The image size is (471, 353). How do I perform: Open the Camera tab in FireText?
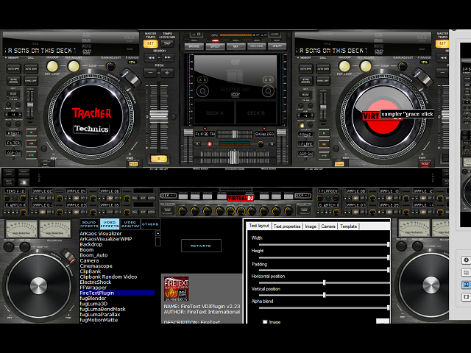pos(328,227)
